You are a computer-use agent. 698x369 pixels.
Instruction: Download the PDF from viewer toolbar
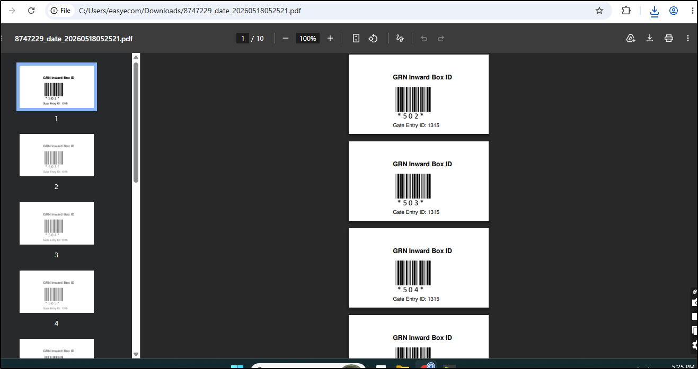pyautogui.click(x=650, y=38)
